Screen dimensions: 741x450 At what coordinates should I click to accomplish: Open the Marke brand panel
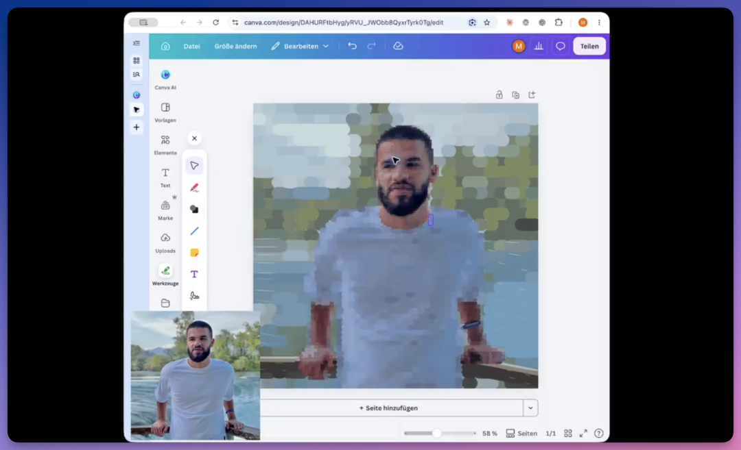[x=165, y=210]
